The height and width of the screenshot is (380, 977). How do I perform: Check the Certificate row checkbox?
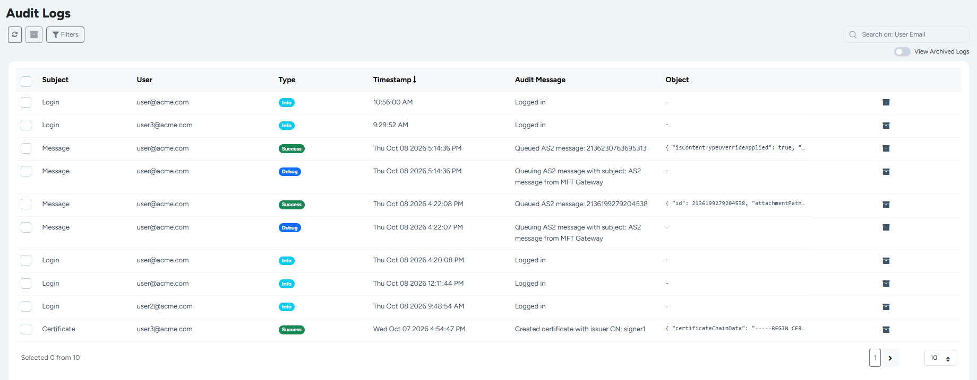26,329
